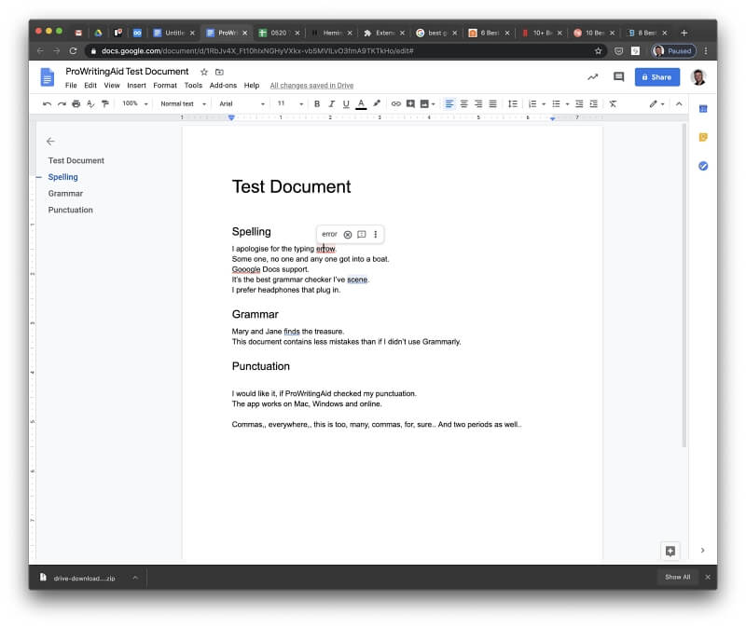This screenshot has width=746, height=628.
Task: Open the highlight color picker
Action: coord(377,103)
